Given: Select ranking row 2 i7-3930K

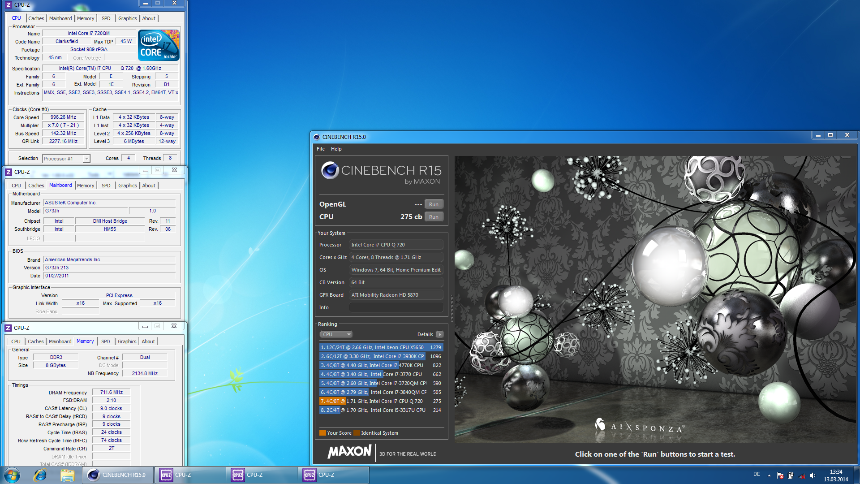Looking at the screenshot, I should [381, 356].
